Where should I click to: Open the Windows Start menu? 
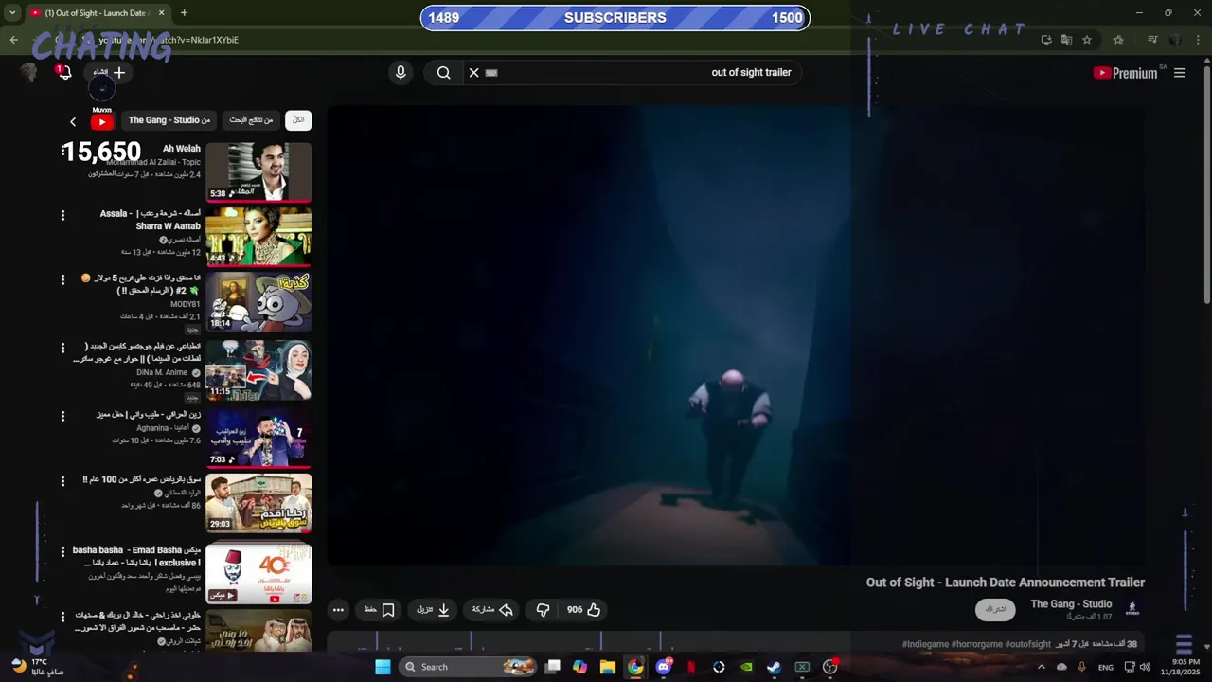click(x=383, y=667)
